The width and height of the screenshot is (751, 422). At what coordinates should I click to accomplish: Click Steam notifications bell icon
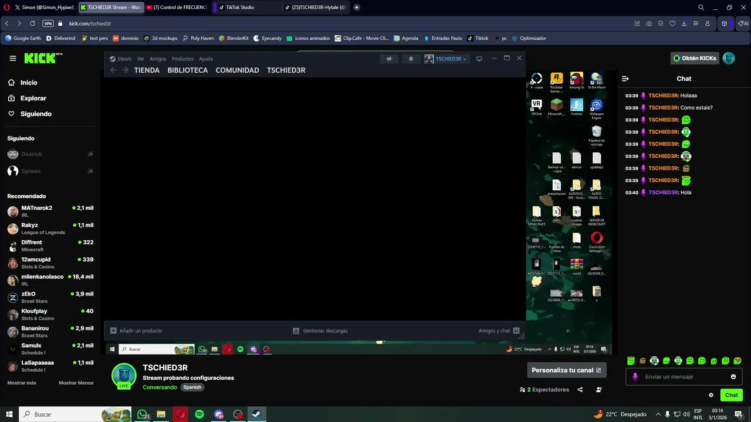(x=411, y=59)
